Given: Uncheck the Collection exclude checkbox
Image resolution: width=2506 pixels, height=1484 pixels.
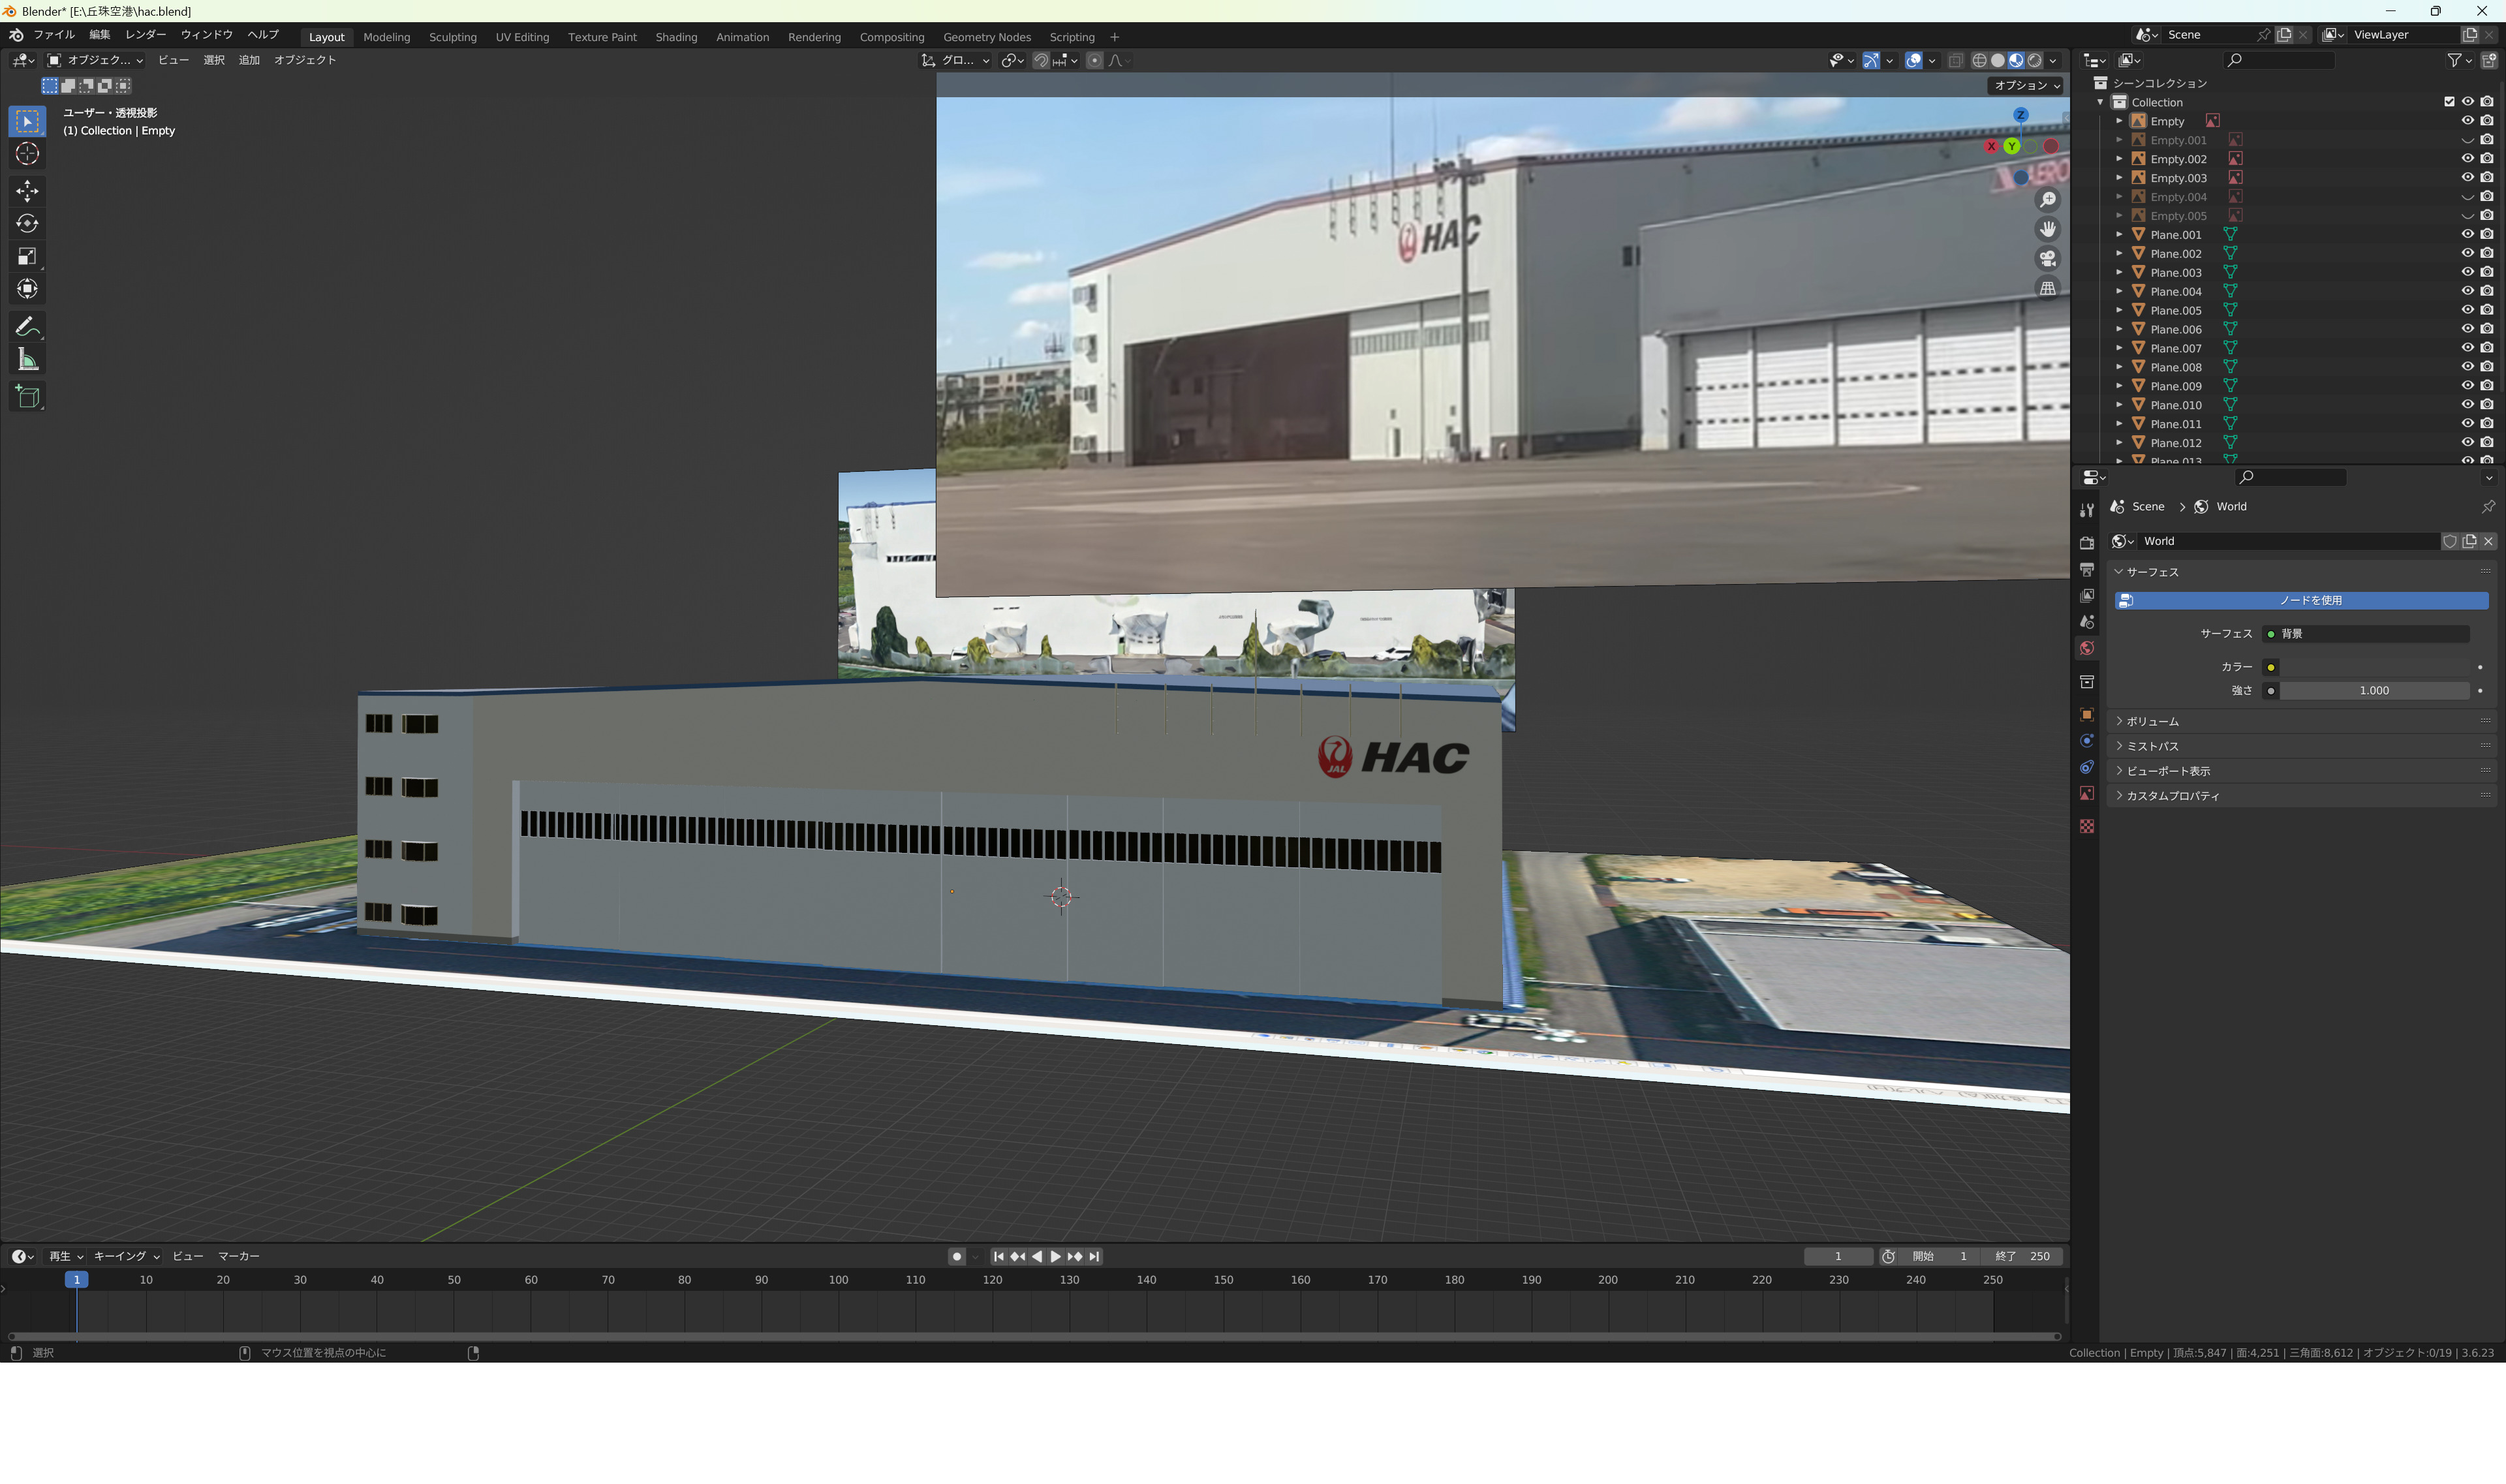Looking at the screenshot, I should [x=2449, y=102].
